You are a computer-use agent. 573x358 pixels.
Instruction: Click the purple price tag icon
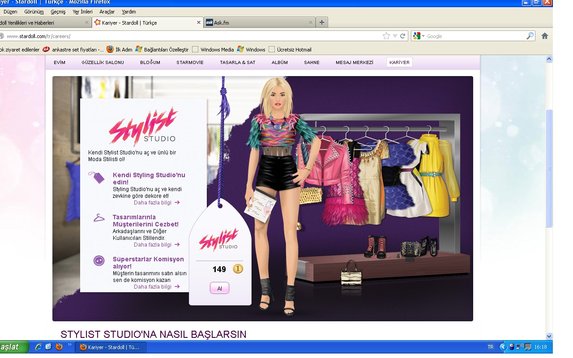pyautogui.click(x=97, y=177)
